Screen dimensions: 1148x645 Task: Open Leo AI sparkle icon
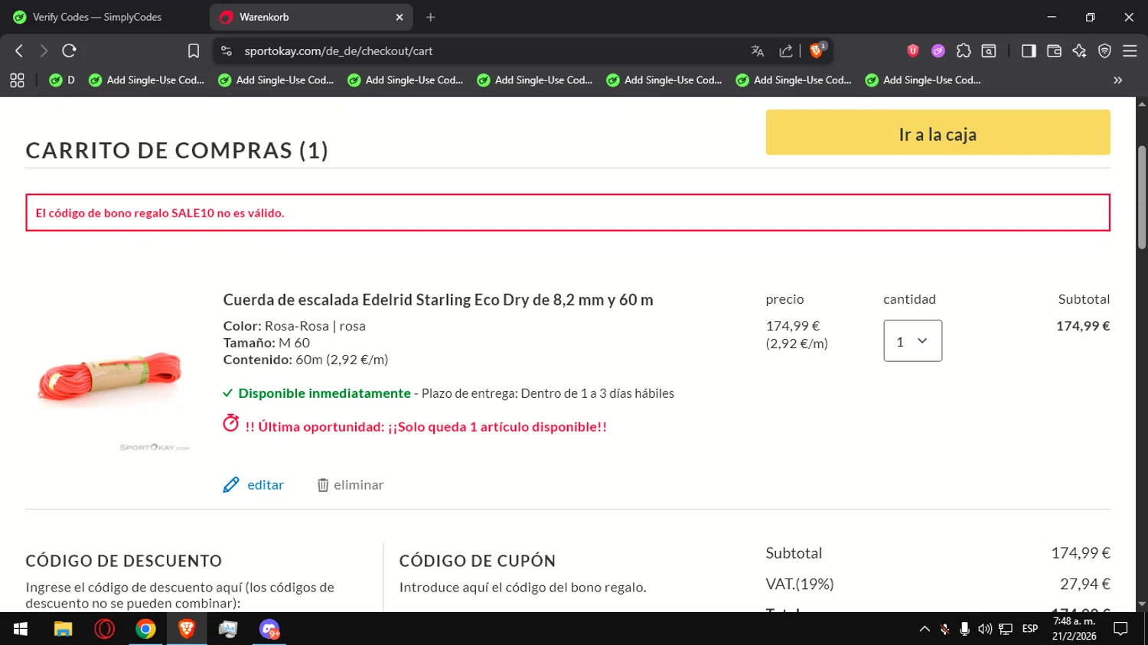(x=1079, y=51)
